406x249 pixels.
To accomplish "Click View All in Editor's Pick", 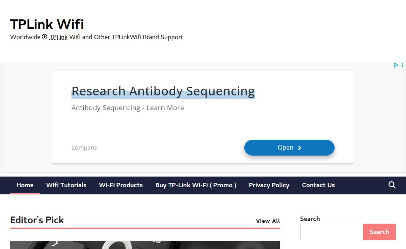I will pyautogui.click(x=268, y=221).
